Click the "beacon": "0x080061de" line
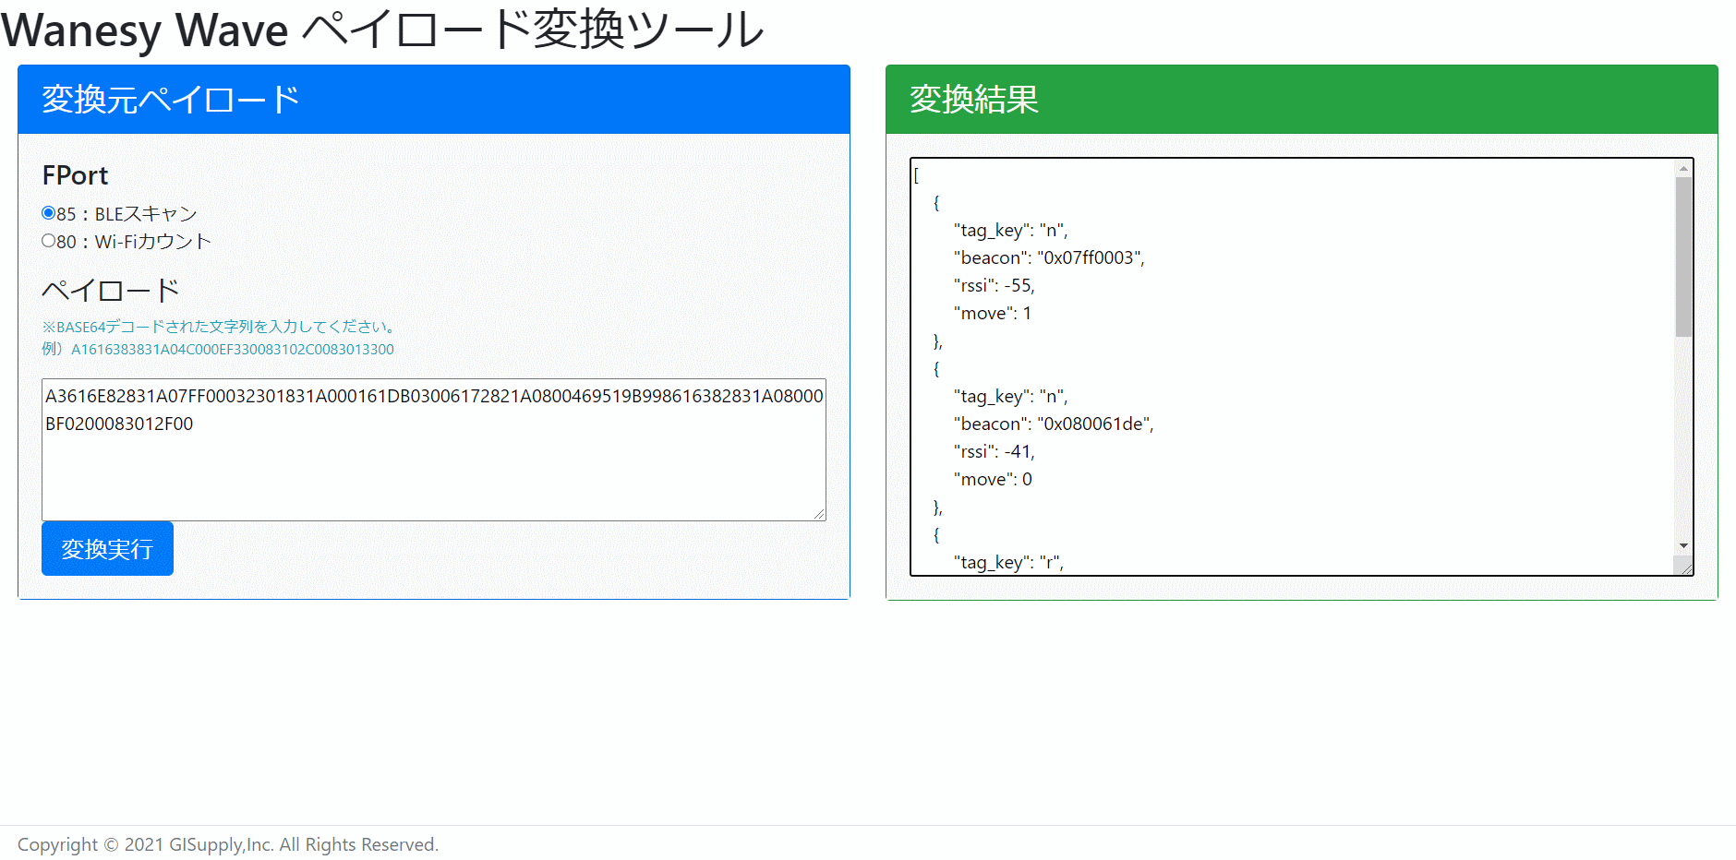Viewport: 1736px width, 860px height. pos(1054,424)
